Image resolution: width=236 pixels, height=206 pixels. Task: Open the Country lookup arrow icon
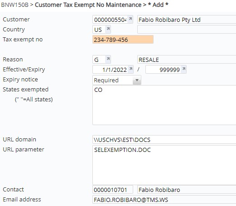pyautogui.click(x=108, y=29)
